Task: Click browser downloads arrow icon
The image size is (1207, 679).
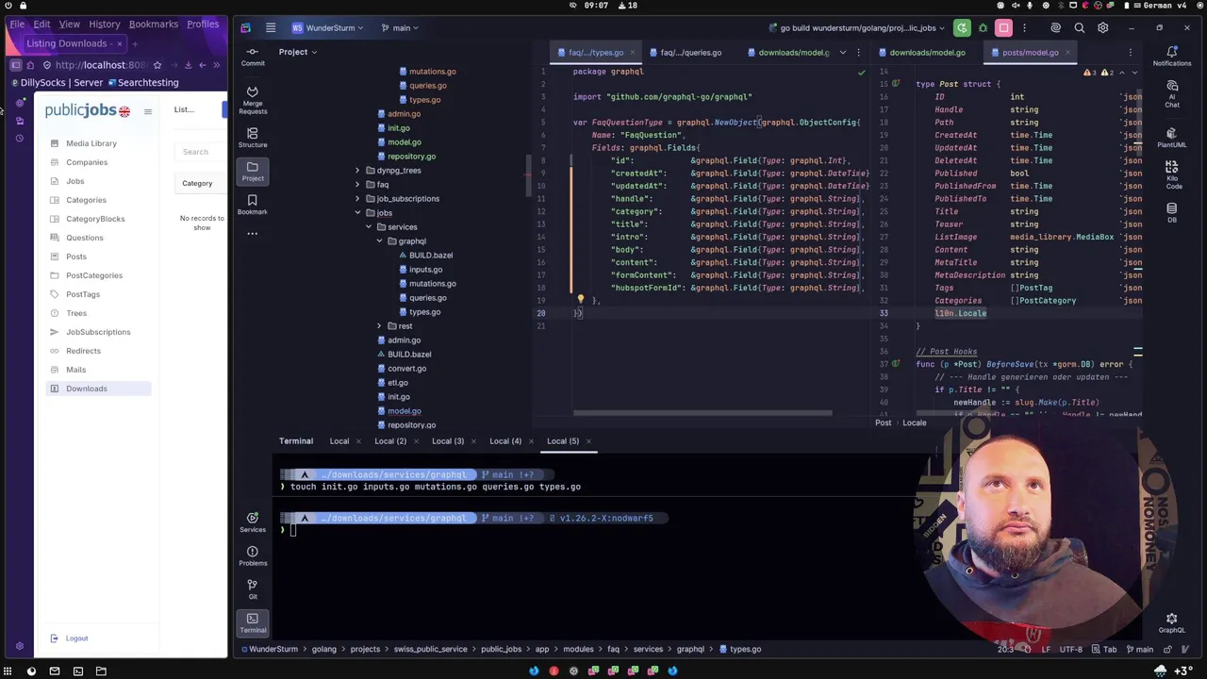Action: click(x=188, y=65)
